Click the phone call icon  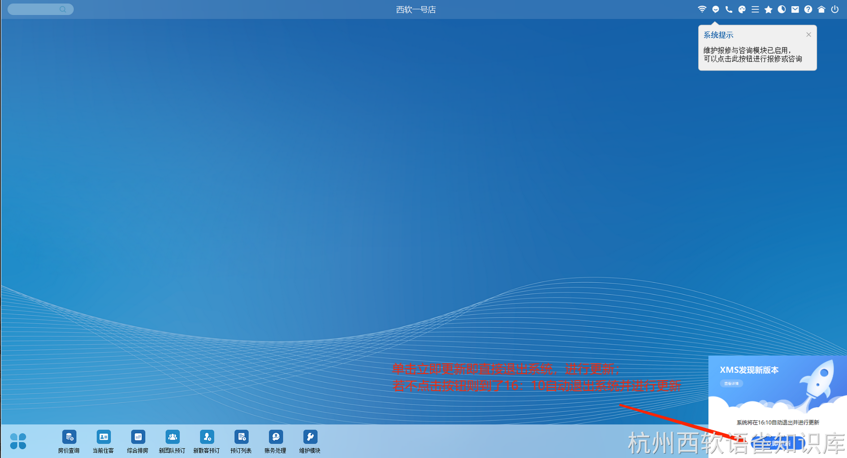[729, 9]
